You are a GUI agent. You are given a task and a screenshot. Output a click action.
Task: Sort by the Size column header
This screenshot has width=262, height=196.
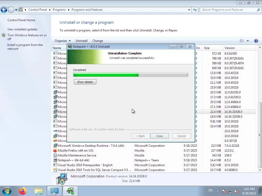click(x=212, y=48)
